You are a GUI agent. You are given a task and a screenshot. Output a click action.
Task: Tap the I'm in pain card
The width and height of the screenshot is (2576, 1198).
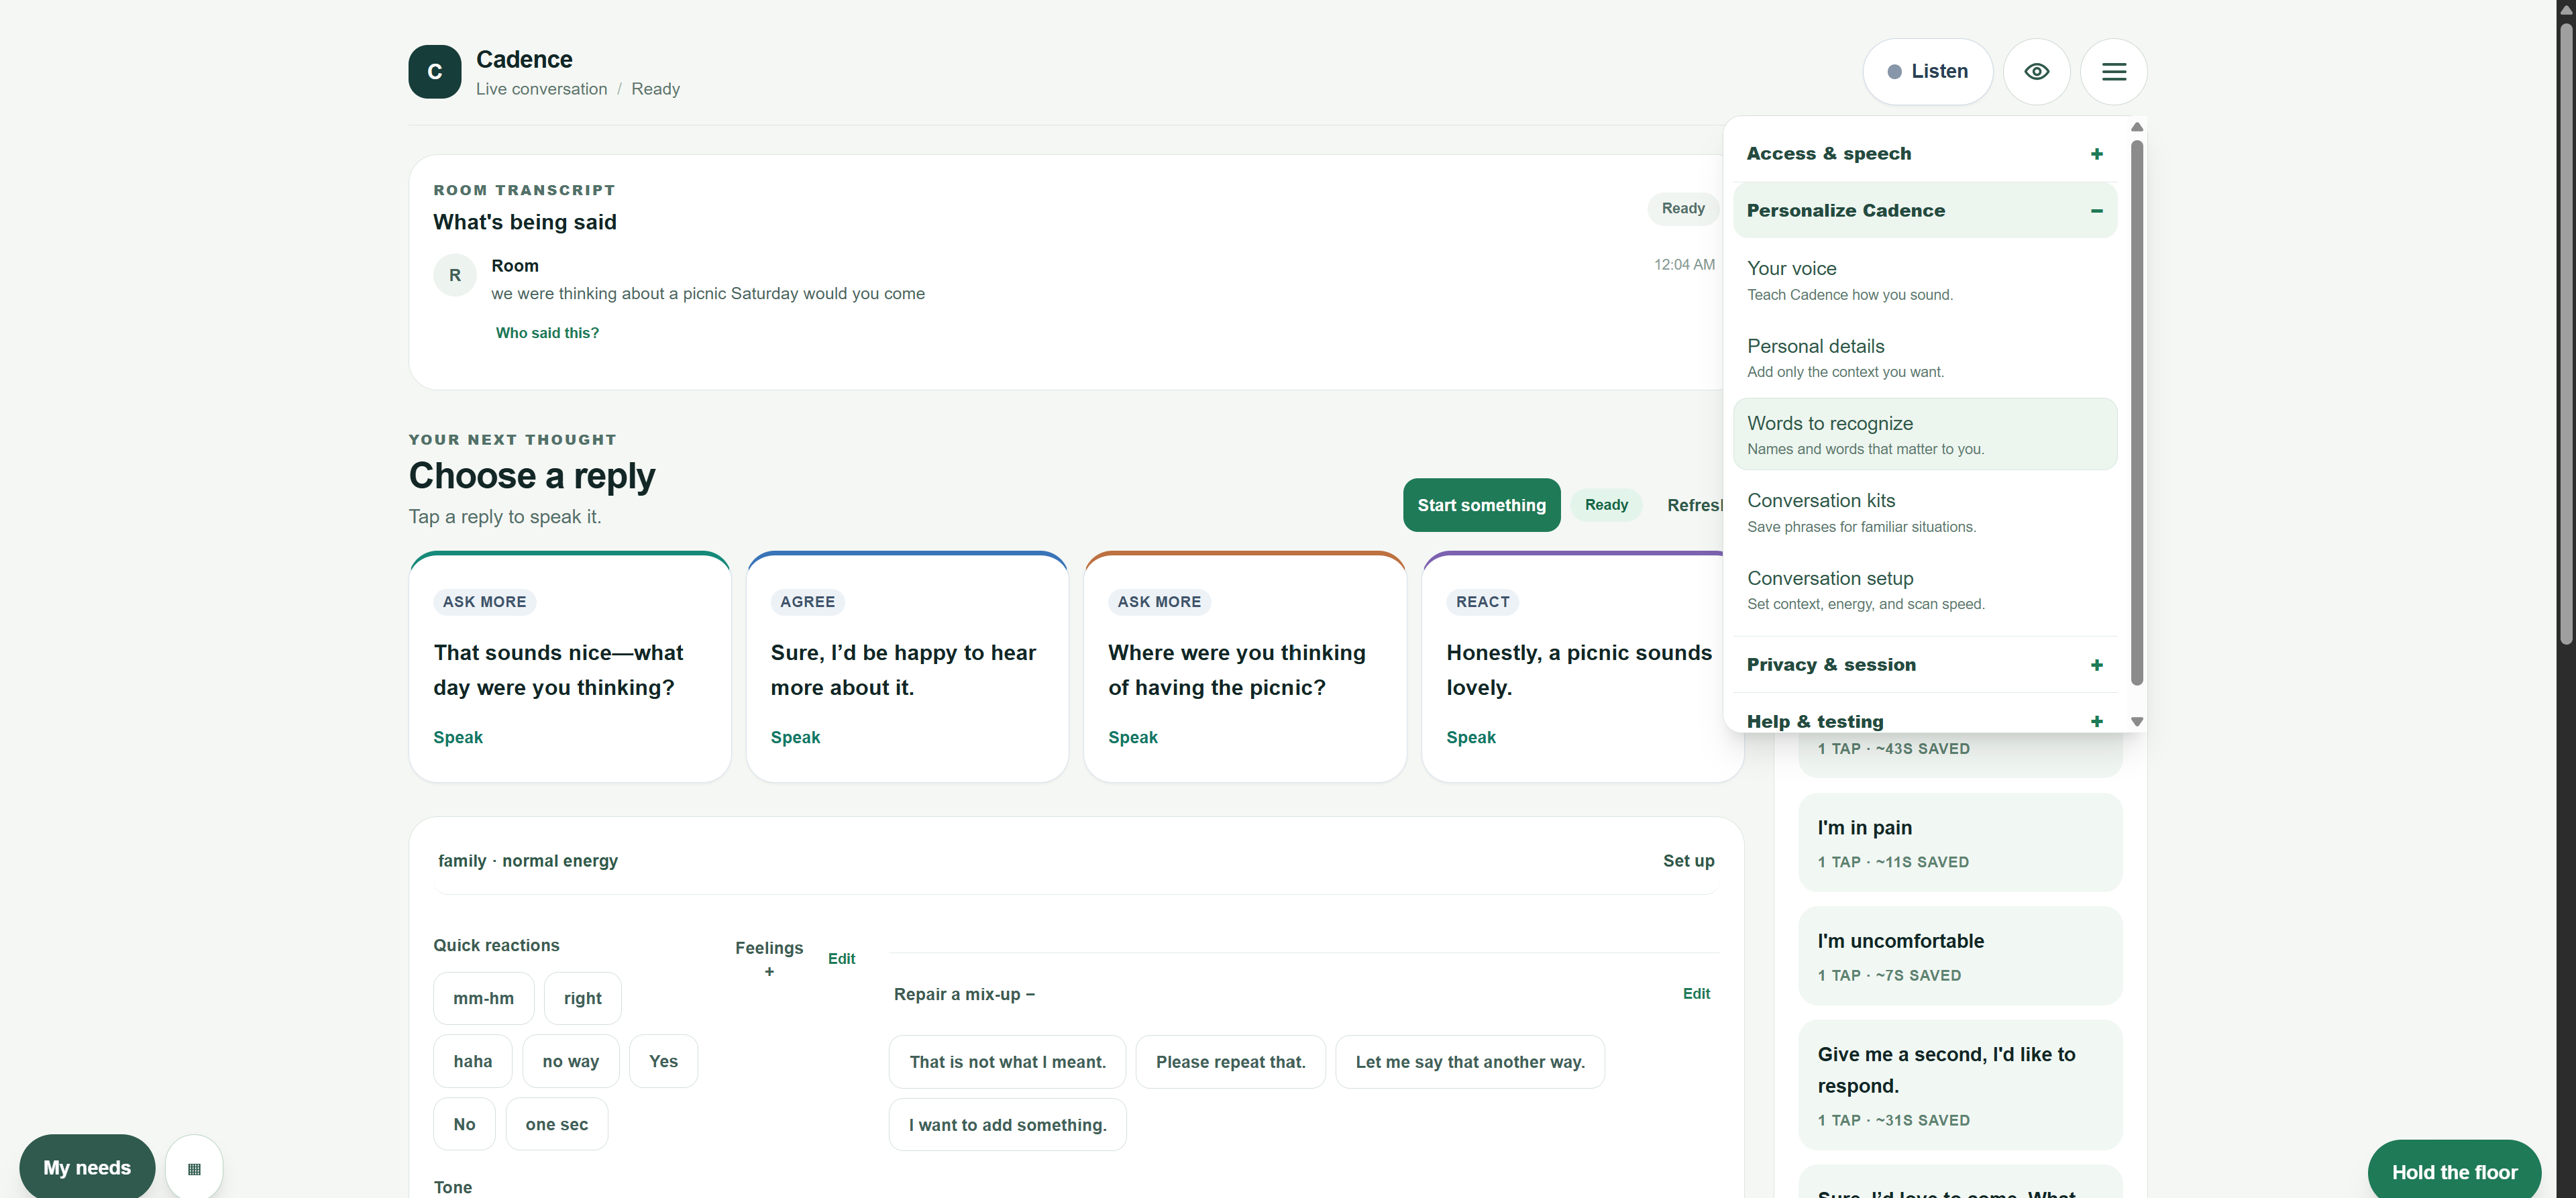coord(1959,842)
